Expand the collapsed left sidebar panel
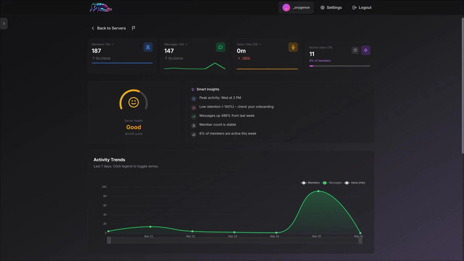Screen dimensions: 464x261 click(x=4, y=23)
